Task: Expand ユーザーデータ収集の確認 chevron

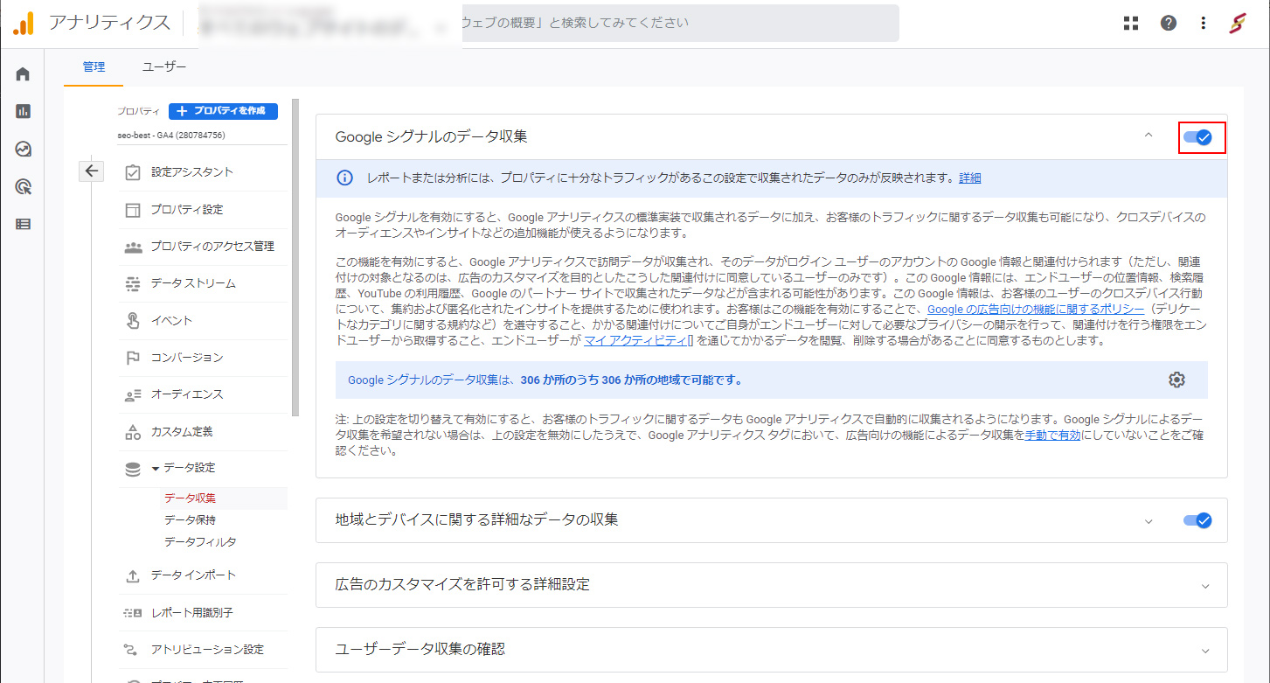Action: pyautogui.click(x=1206, y=651)
